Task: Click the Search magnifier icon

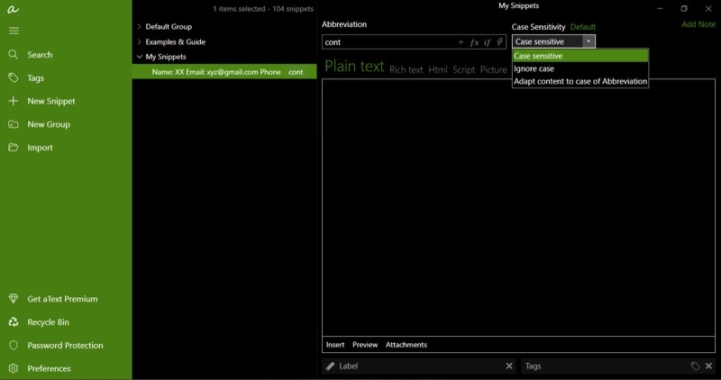Action: tap(14, 55)
